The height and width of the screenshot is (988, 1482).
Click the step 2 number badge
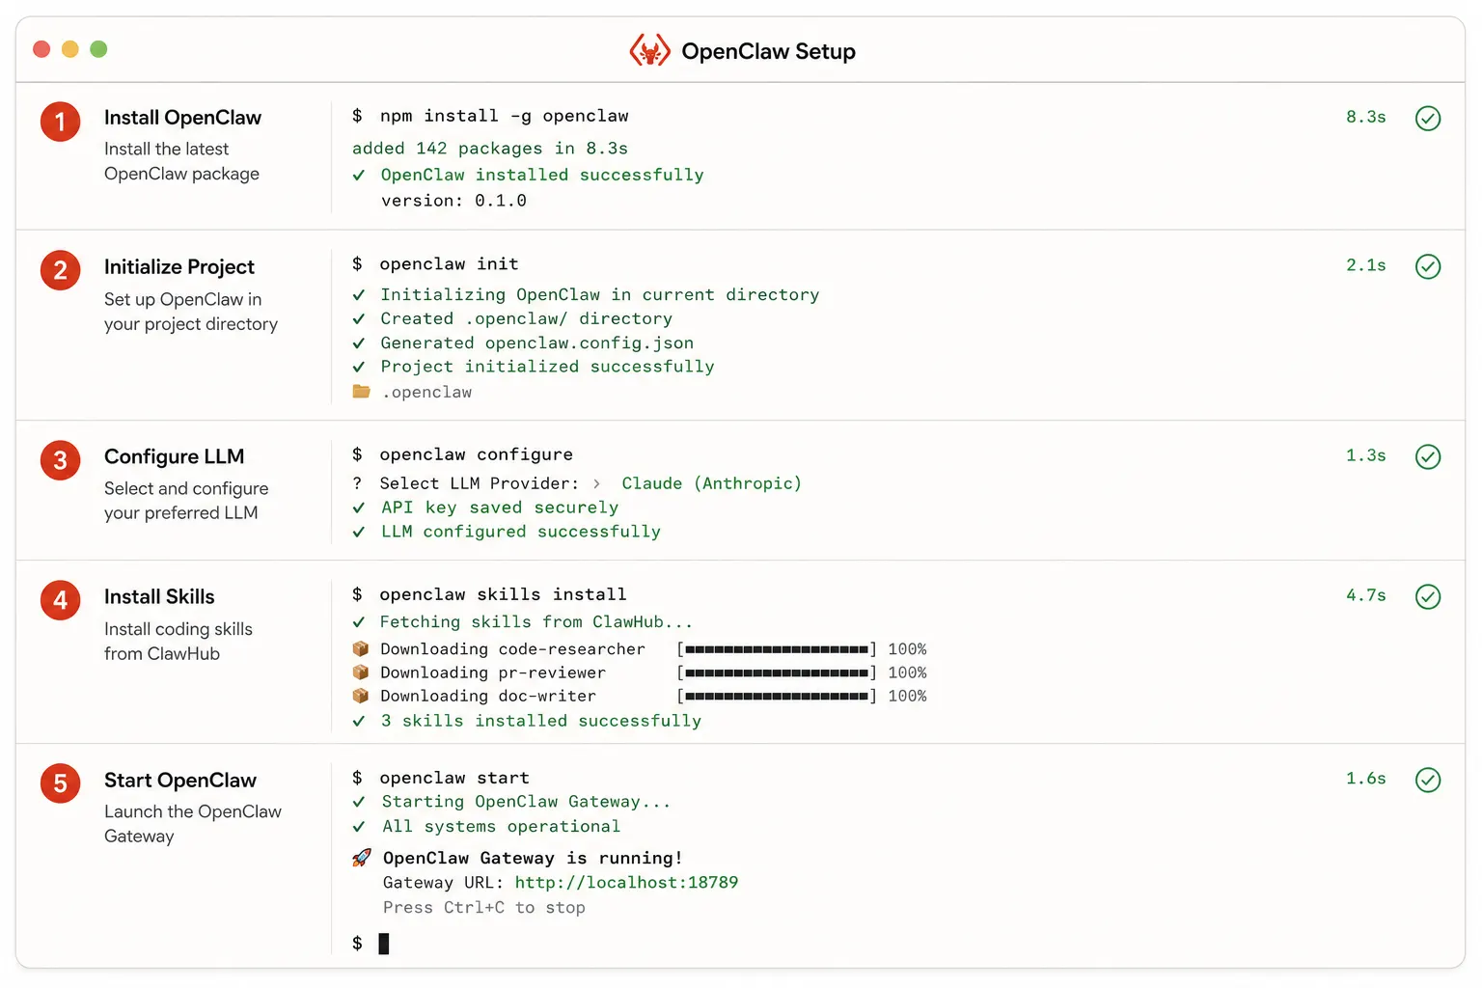click(60, 270)
